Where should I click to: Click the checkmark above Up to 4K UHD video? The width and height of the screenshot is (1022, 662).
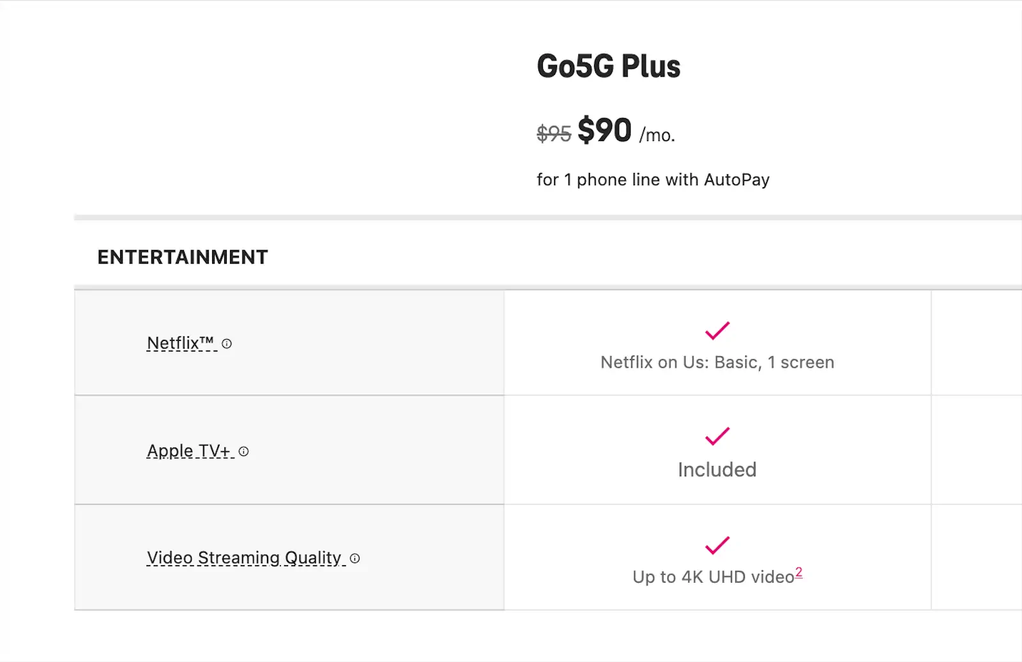717,545
